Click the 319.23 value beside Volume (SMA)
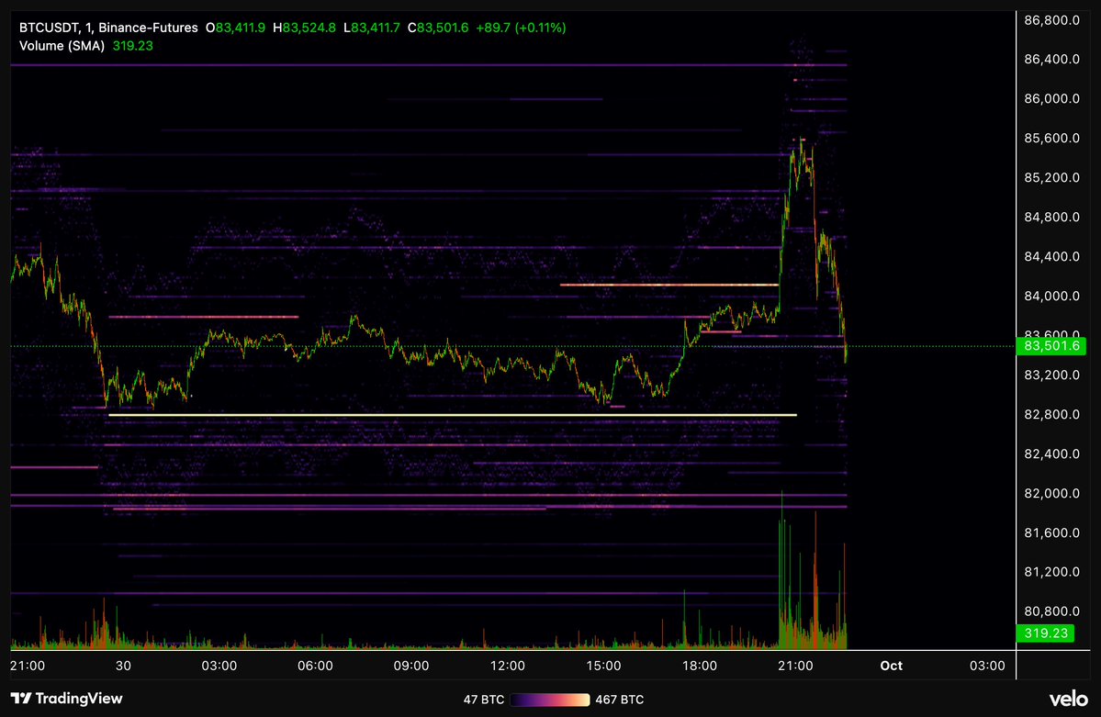Screen dimensions: 1101x717 click(133, 46)
